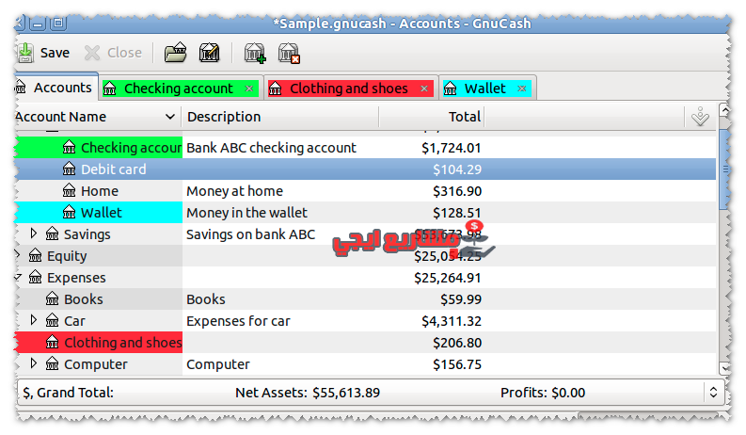Collapse the Expenses account tree

[18, 277]
